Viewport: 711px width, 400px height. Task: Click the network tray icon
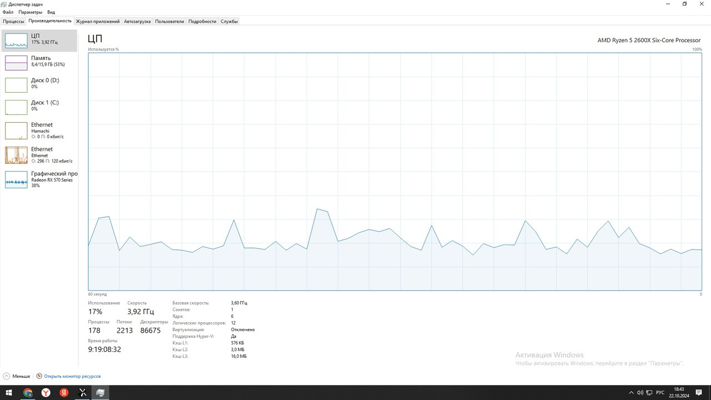tap(648, 392)
